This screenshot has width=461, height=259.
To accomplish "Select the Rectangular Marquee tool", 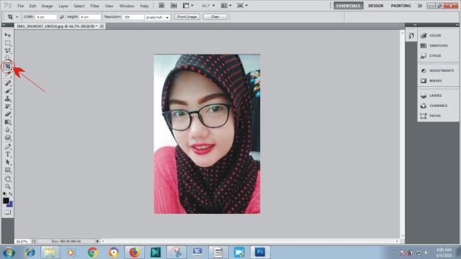I will click(x=7, y=43).
